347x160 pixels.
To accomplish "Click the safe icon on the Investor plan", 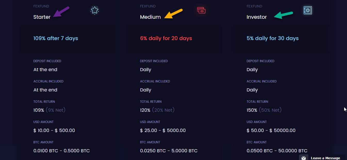I will (308, 10).
